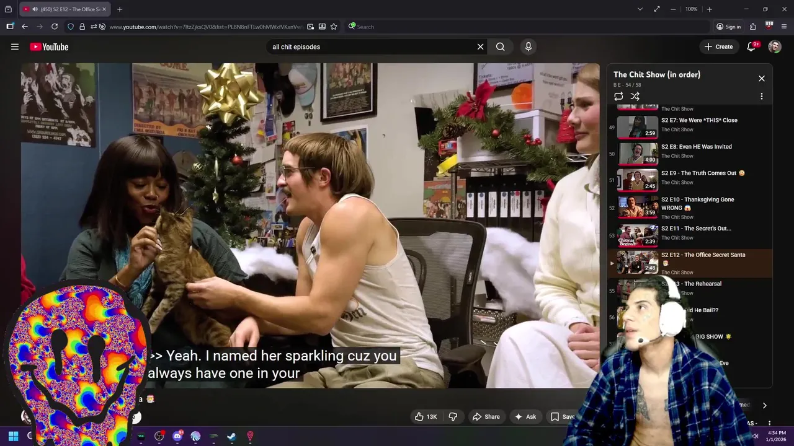Open the account avatar menu
794x446 pixels.
click(x=775, y=46)
